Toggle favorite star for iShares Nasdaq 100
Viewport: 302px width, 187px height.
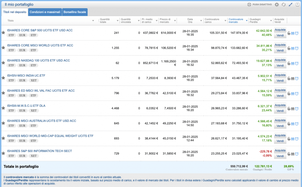[3, 63]
